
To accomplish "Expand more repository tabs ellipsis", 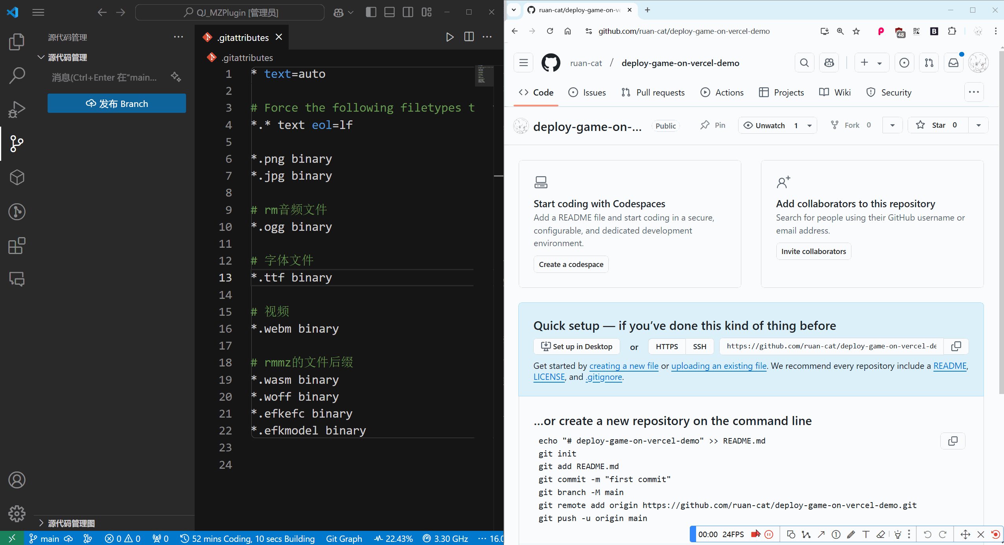I will tap(974, 92).
